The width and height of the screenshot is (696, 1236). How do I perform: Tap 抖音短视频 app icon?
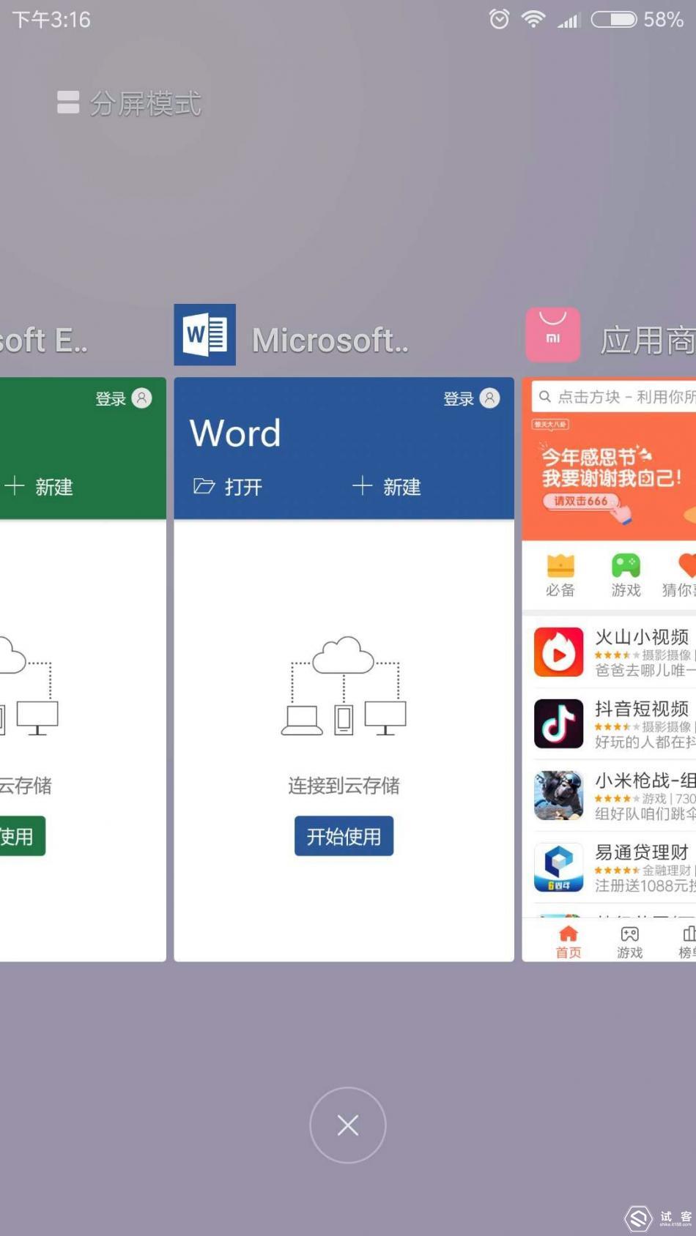(x=559, y=723)
